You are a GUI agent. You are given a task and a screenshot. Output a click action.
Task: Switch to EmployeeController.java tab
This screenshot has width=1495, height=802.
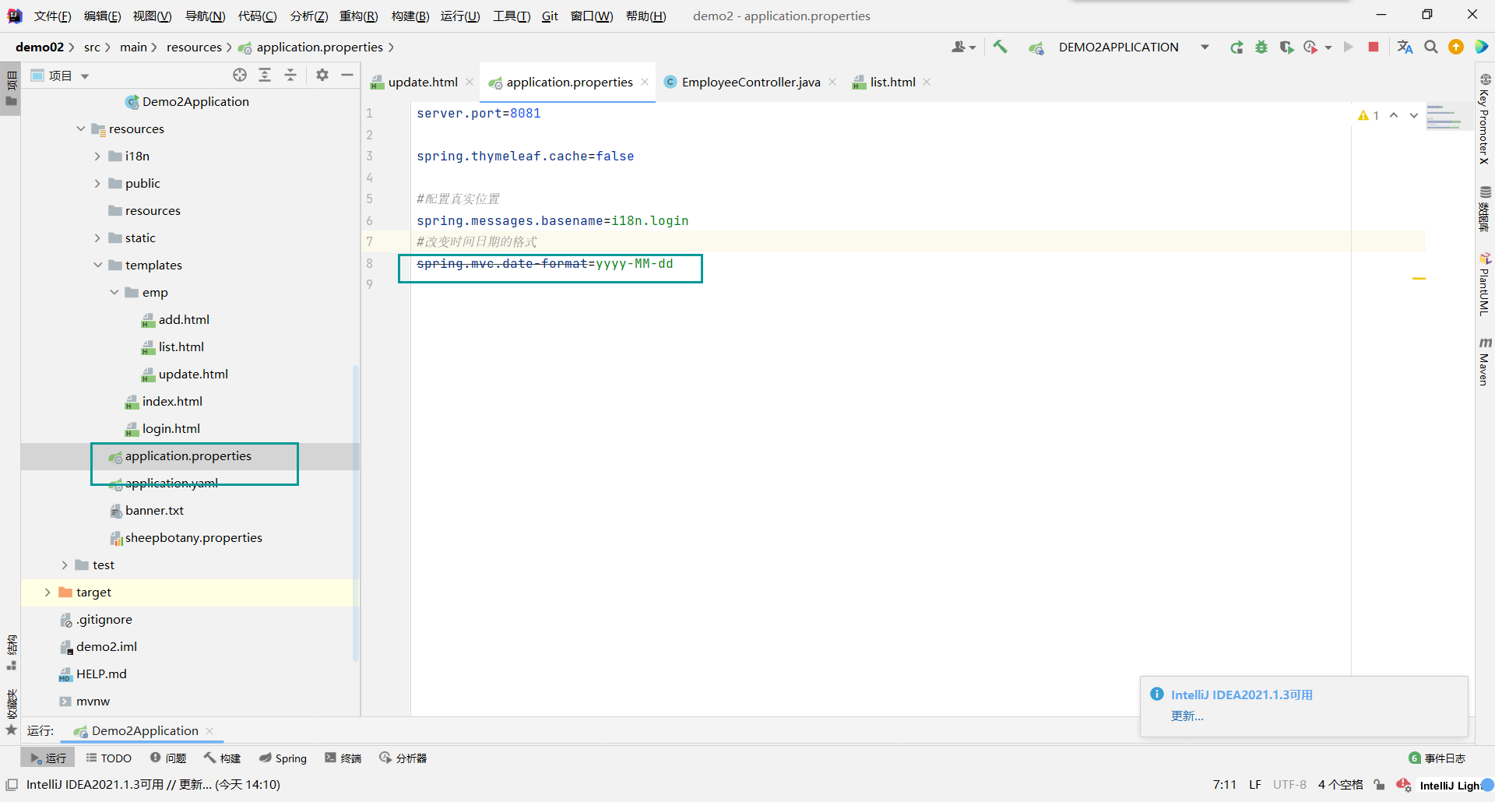[x=750, y=82]
